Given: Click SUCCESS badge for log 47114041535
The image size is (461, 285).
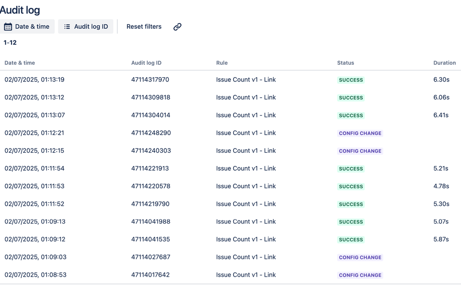Looking at the screenshot, I should point(351,240).
